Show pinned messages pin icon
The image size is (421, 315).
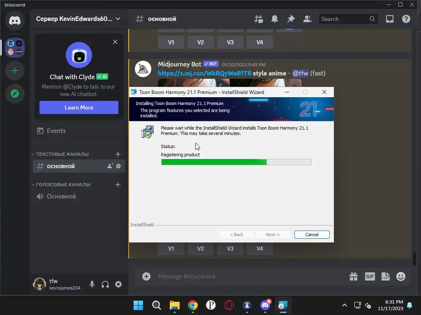pyautogui.click(x=291, y=19)
